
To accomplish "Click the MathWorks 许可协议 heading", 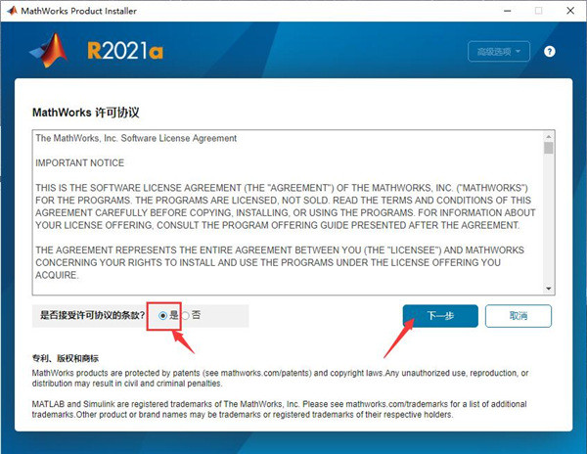I will [x=86, y=113].
